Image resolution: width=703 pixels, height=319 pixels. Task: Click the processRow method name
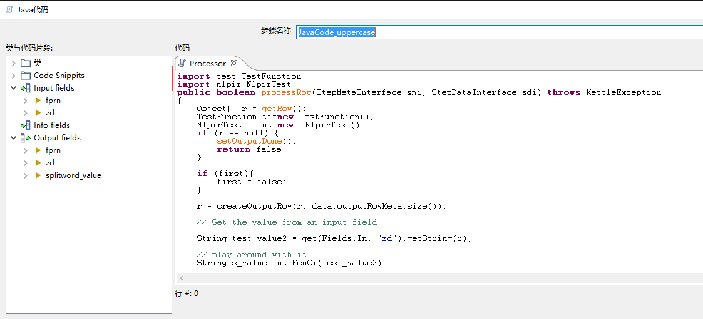(x=287, y=92)
